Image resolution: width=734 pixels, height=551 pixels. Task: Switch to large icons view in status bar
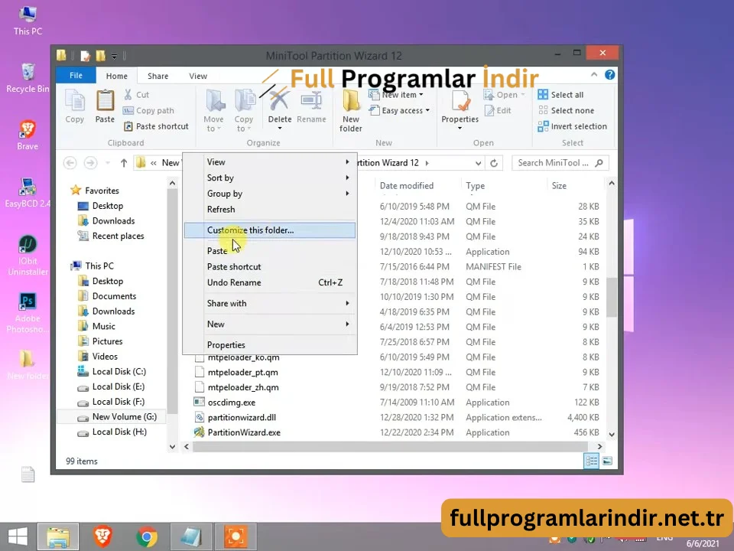pos(607,461)
